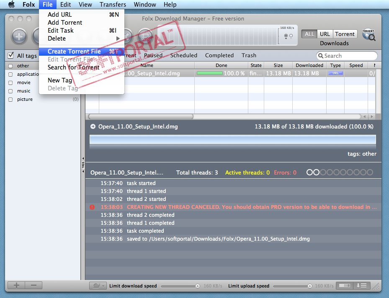
Task: Expand the Delete submenu arrow
Action: (x=118, y=39)
